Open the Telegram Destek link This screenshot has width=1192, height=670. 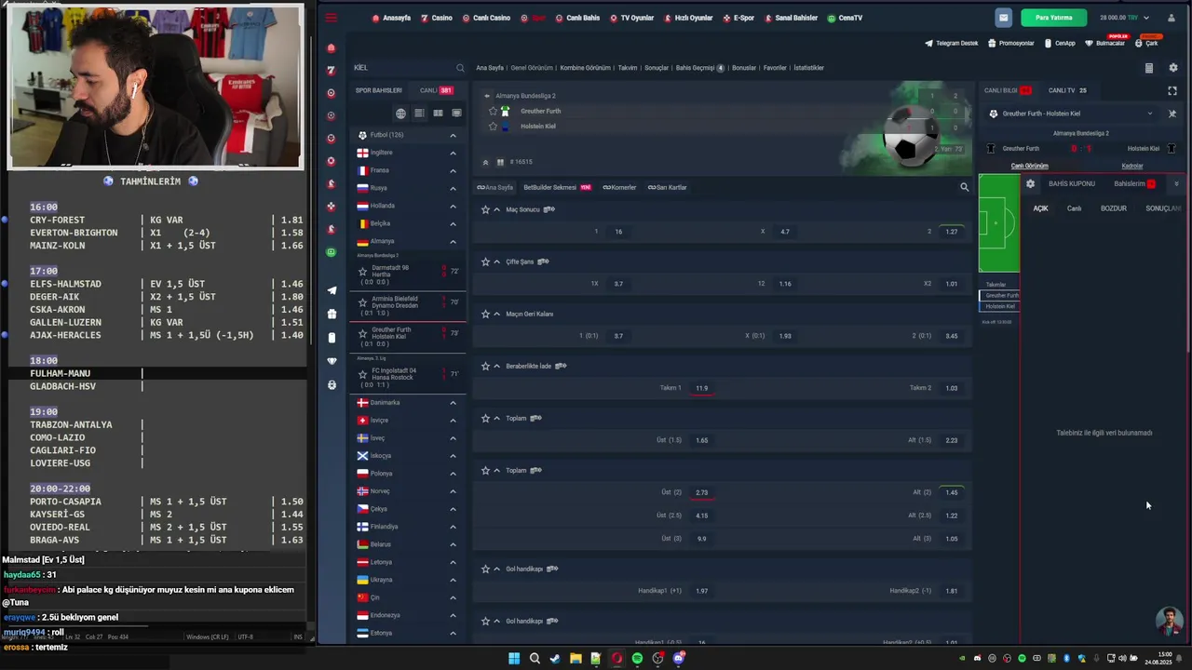click(x=952, y=43)
